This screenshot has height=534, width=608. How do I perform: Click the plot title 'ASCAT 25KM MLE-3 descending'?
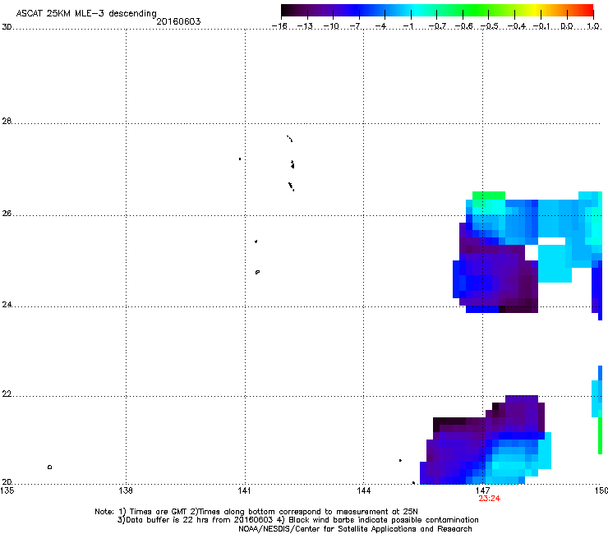click(x=86, y=13)
